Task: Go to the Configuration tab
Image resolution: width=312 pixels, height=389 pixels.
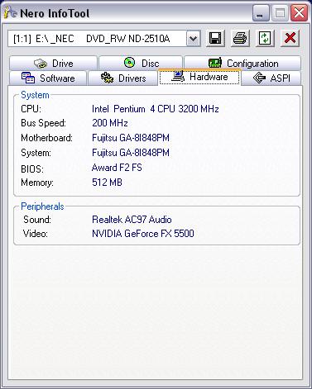Action: click(242, 64)
